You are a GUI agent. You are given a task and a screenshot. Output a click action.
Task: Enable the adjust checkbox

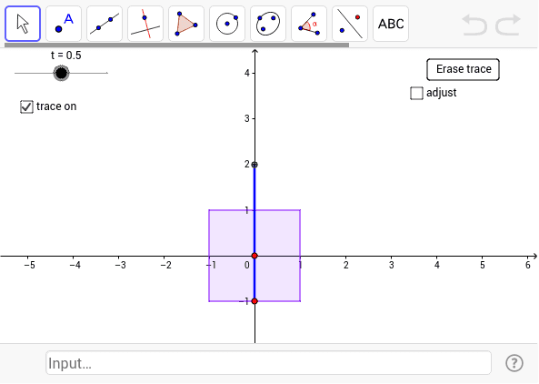(x=416, y=93)
